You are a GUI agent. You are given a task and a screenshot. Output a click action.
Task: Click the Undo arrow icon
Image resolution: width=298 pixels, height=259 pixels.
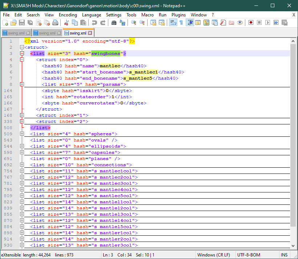coord(94,23)
